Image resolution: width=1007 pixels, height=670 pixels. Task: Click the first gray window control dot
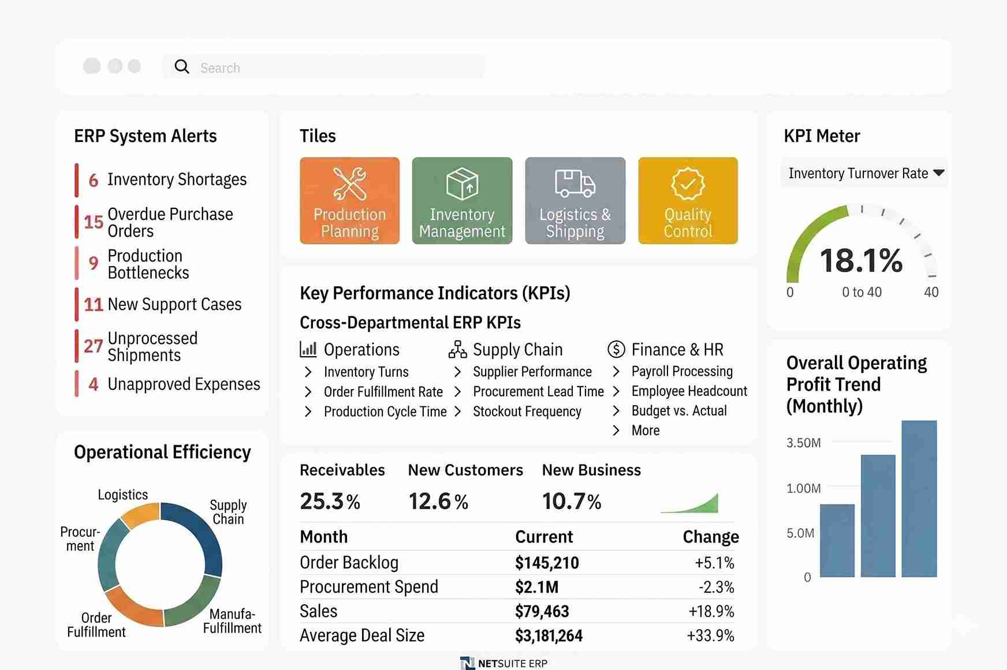[x=92, y=66]
